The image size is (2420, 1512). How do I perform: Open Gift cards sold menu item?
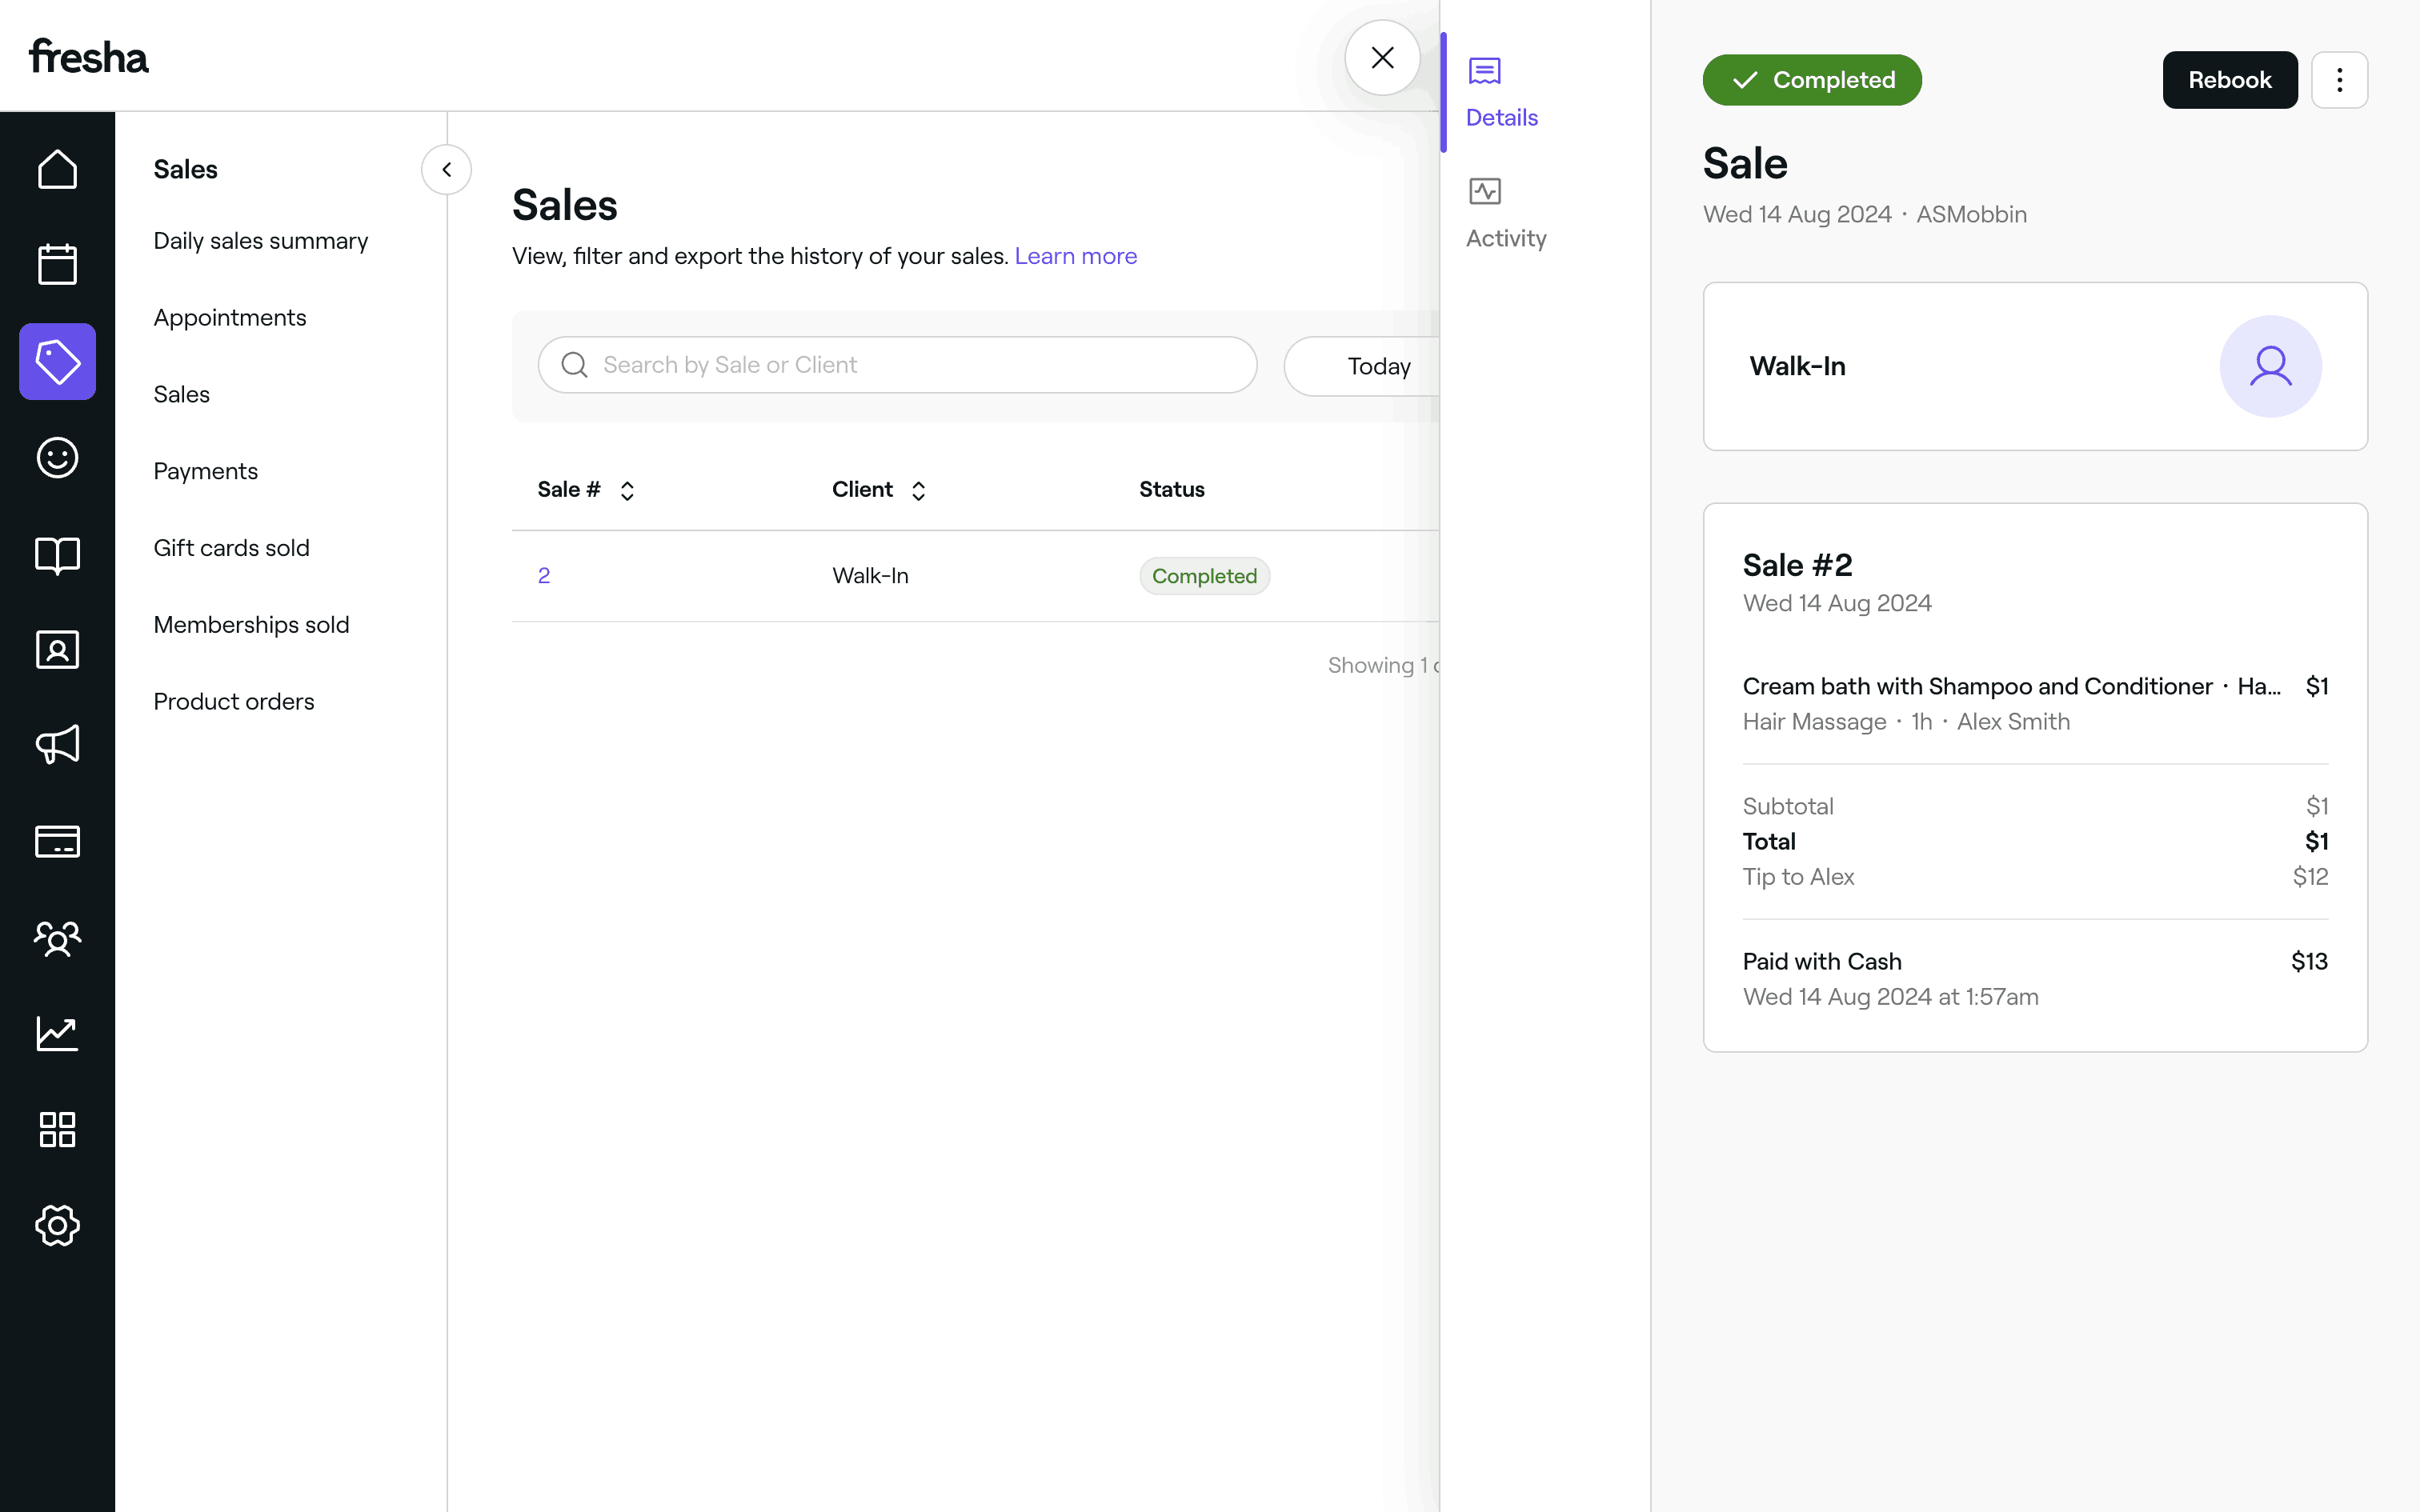tap(231, 548)
